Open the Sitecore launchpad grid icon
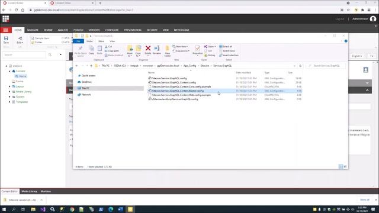Viewport: 379px width, 213px height. point(5,19)
